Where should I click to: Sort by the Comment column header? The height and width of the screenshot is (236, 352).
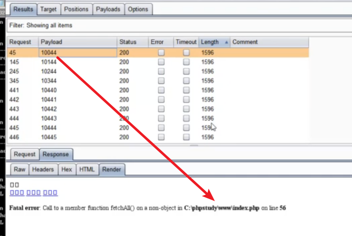[270, 42]
